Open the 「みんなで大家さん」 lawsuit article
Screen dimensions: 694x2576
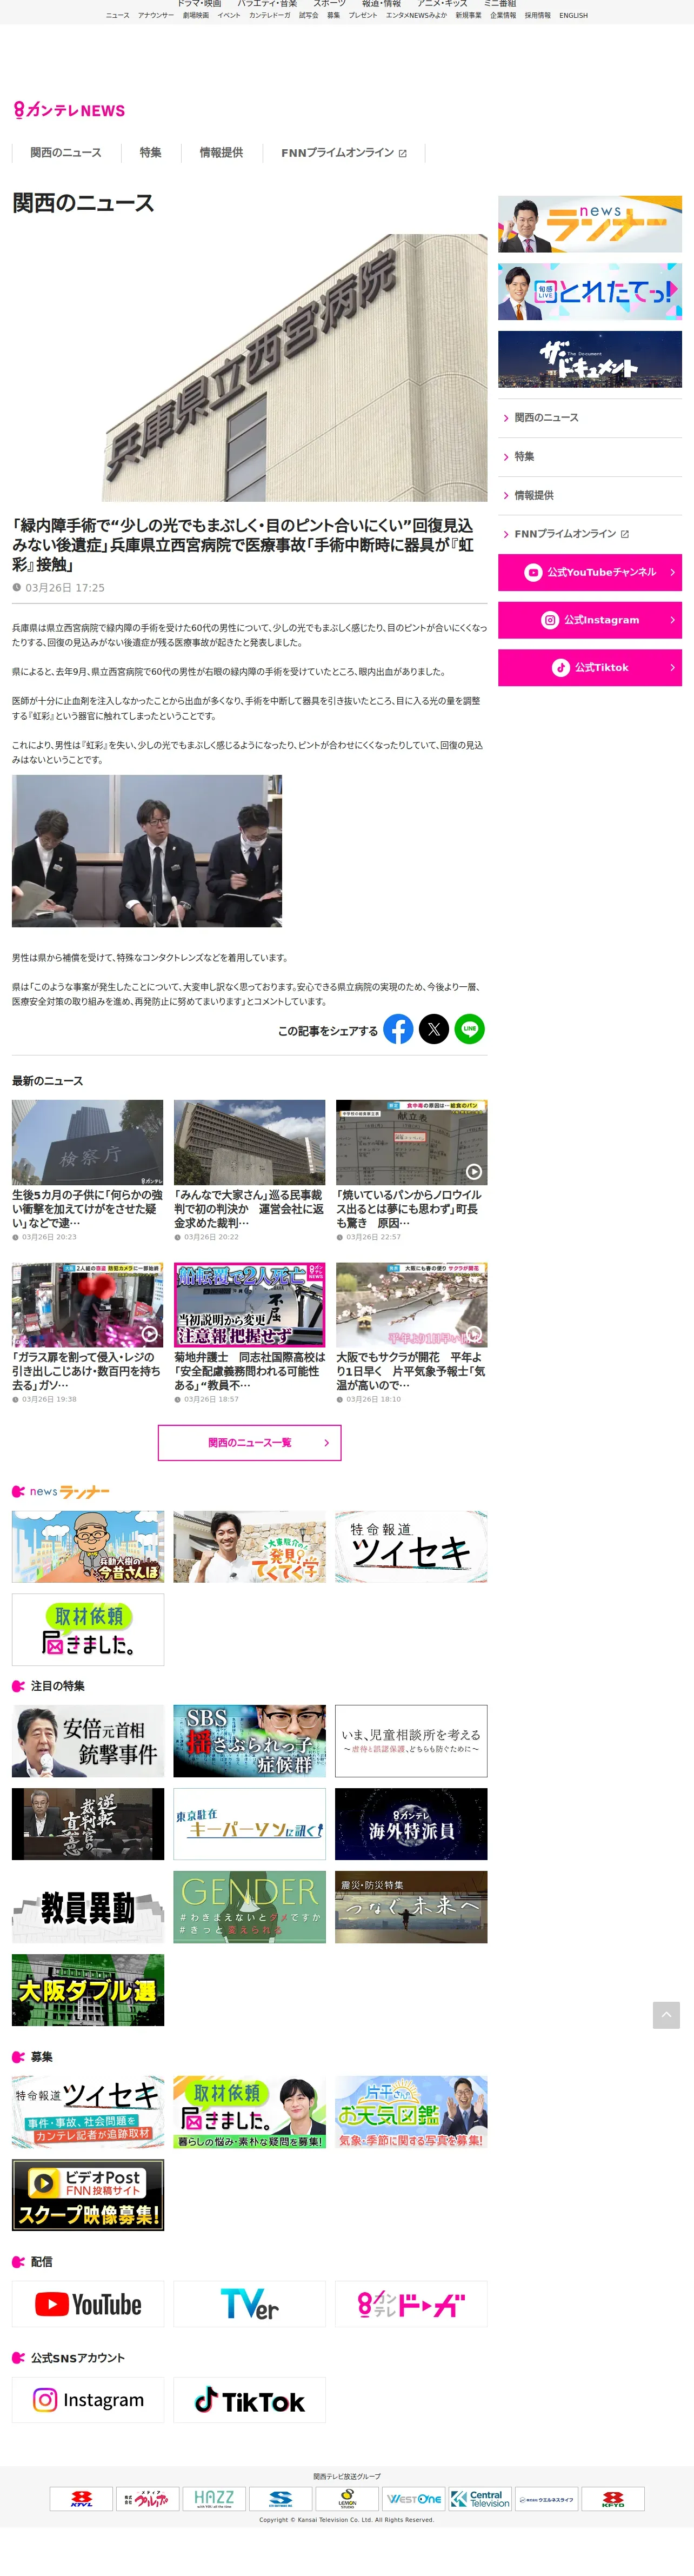250,1171
